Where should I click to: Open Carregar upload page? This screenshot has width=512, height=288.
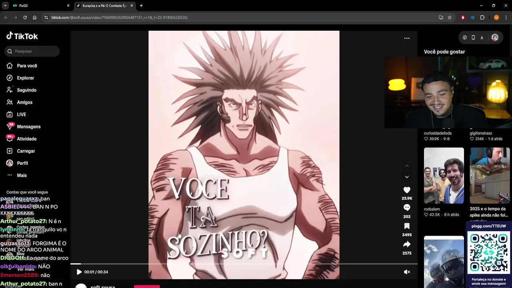click(x=21, y=151)
